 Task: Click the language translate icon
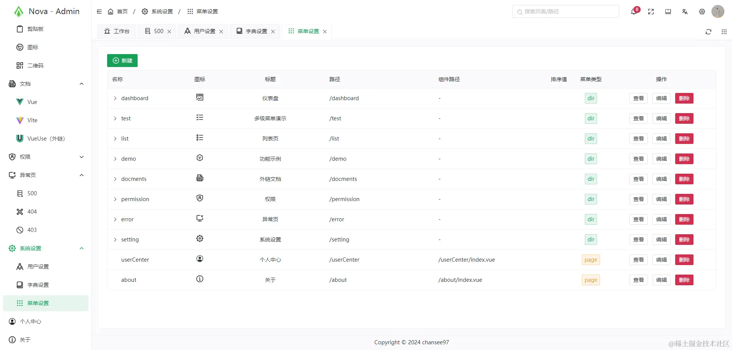point(685,11)
